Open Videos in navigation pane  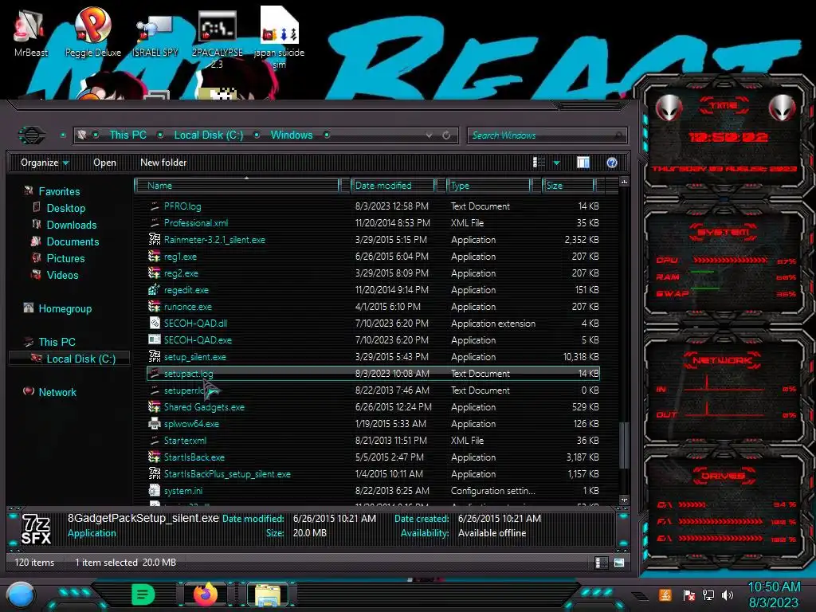pos(62,275)
